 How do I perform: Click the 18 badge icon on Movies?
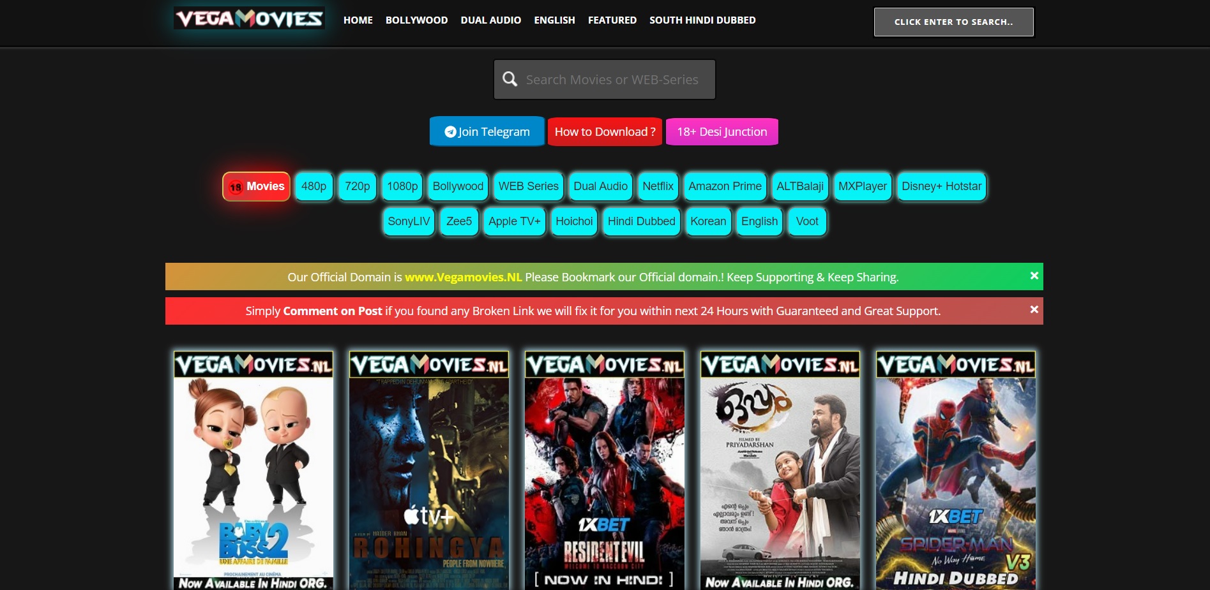[x=236, y=187]
